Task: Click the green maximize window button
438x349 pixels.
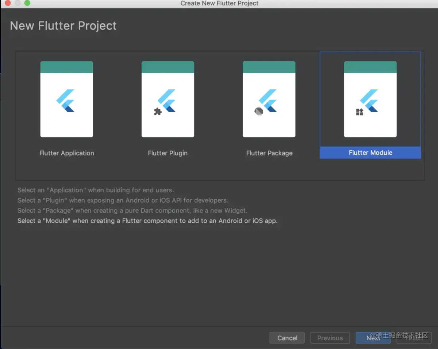Action: point(27,3)
